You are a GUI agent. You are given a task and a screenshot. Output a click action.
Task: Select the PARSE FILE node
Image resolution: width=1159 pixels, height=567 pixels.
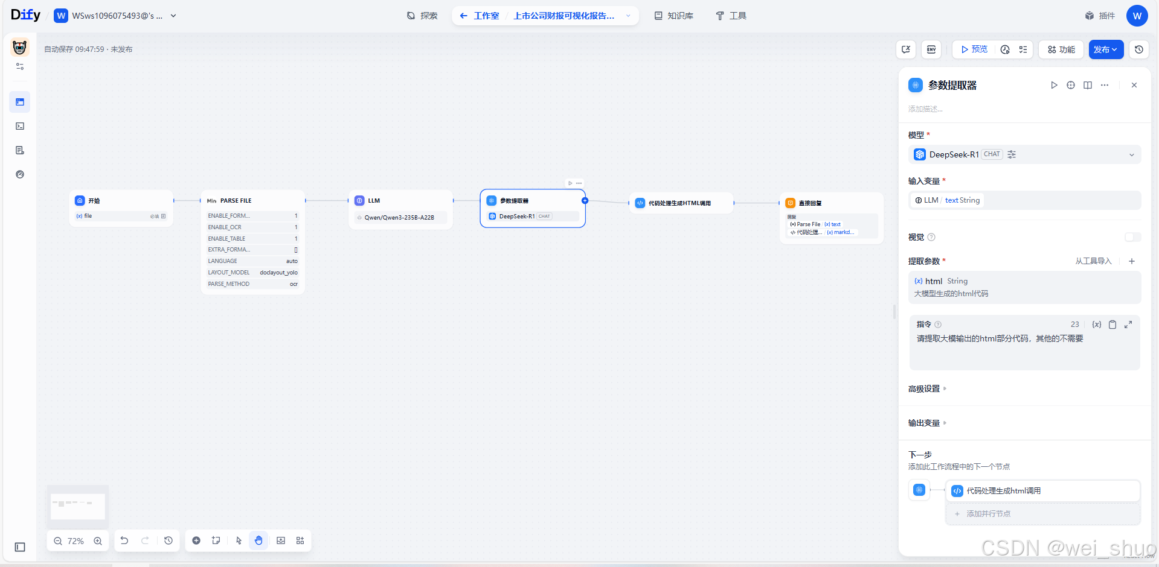tap(253, 242)
